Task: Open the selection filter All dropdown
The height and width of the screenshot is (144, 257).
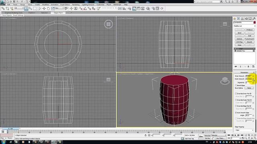Action: coord(19,8)
